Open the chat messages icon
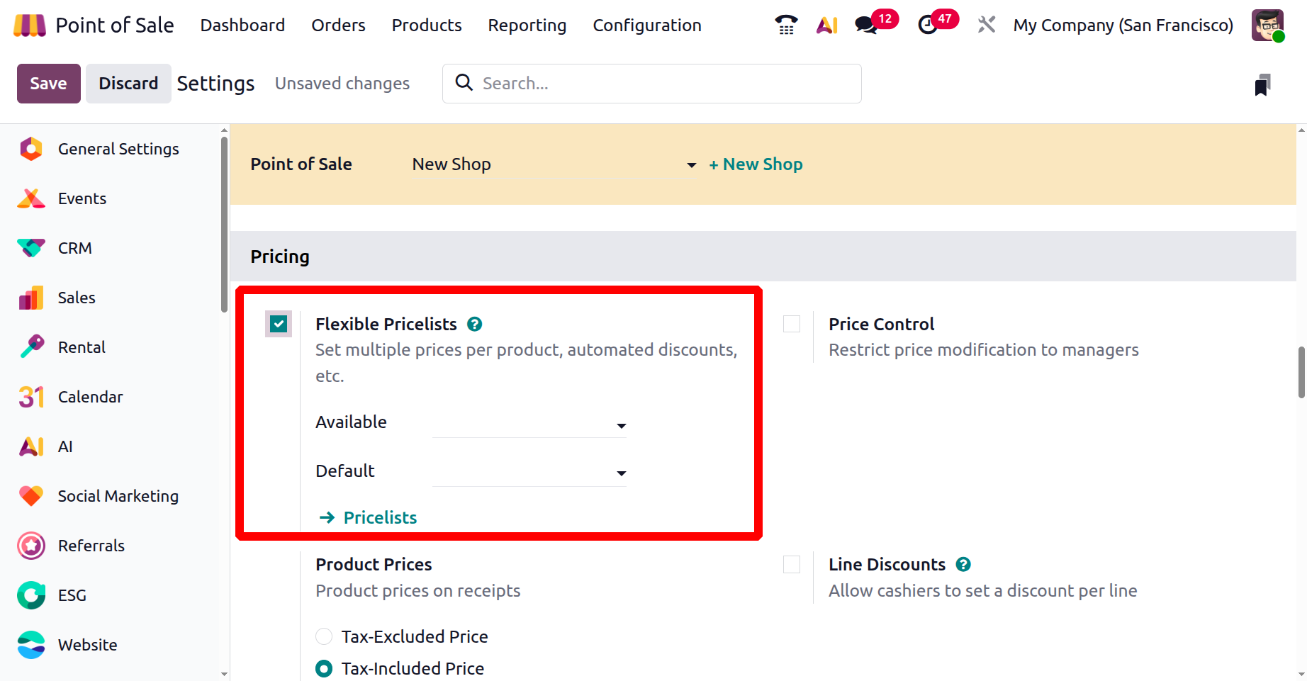 [x=865, y=26]
